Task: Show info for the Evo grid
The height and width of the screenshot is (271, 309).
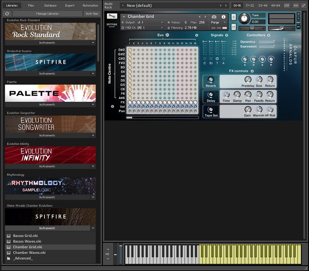Action: tap(197, 35)
